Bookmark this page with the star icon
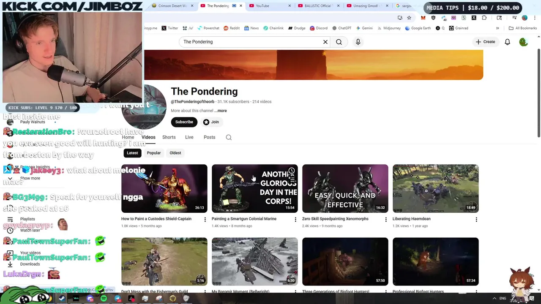Image resolution: width=541 pixels, height=304 pixels. point(409,18)
